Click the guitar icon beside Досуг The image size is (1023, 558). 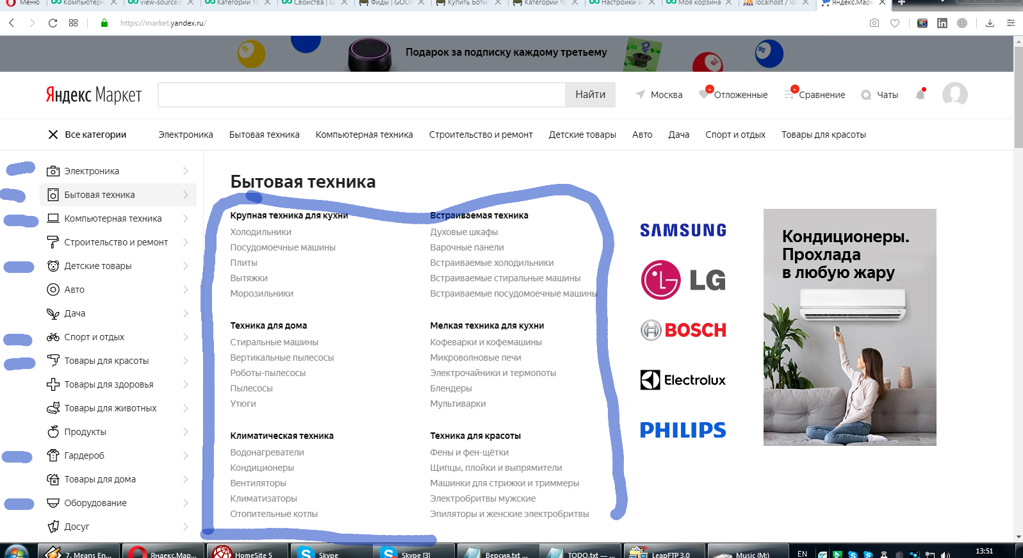(x=53, y=527)
